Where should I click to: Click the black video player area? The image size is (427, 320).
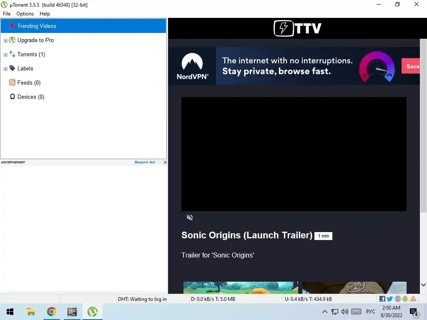click(294, 154)
